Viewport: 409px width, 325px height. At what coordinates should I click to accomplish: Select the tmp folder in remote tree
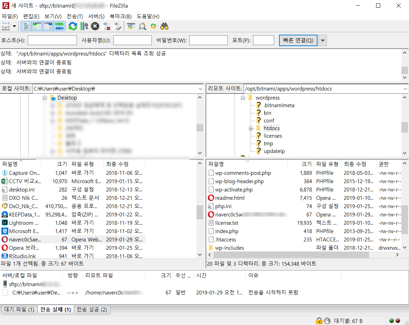[x=268, y=144]
